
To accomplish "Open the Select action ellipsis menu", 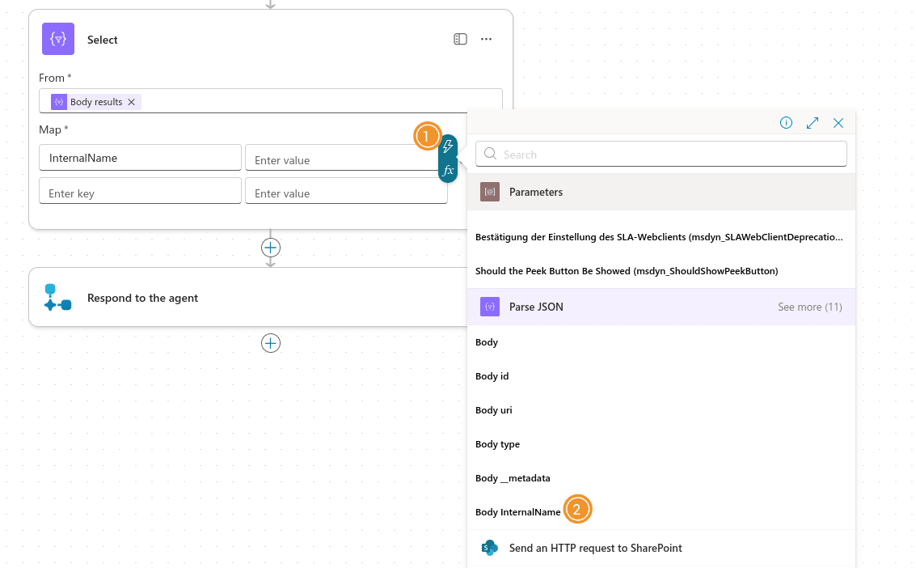I will tap(486, 39).
